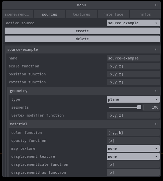
Task: Click the displacement texture label
Action: [x=33, y=156]
